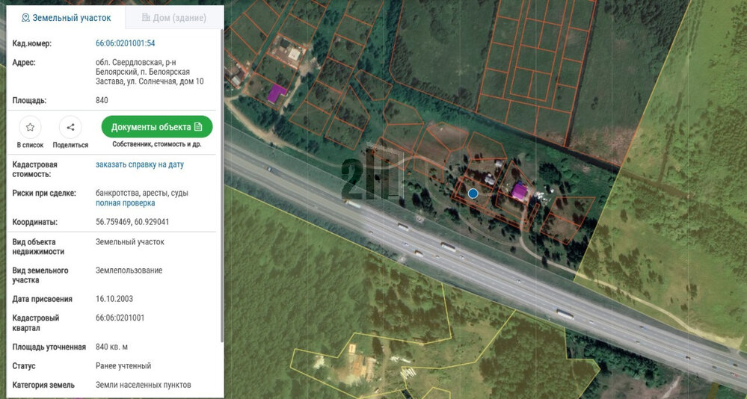Image resolution: width=747 pixels, height=399 pixels.
Task: Open the полная проверка link
Action: click(x=125, y=203)
